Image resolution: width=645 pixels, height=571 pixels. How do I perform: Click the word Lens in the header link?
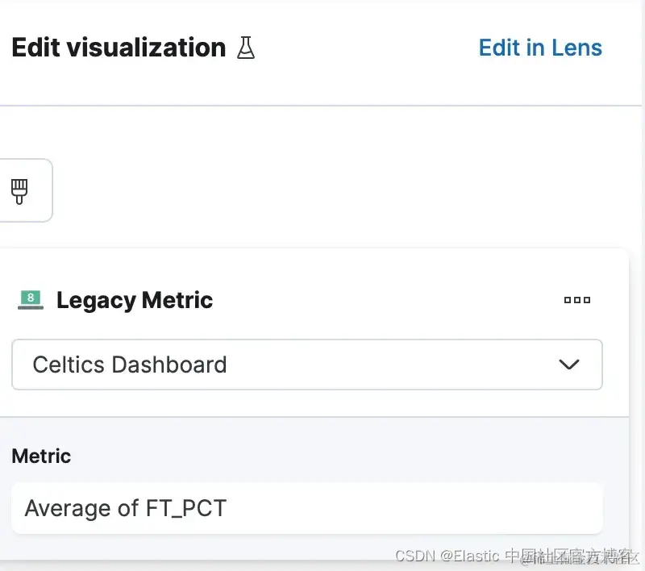point(576,48)
